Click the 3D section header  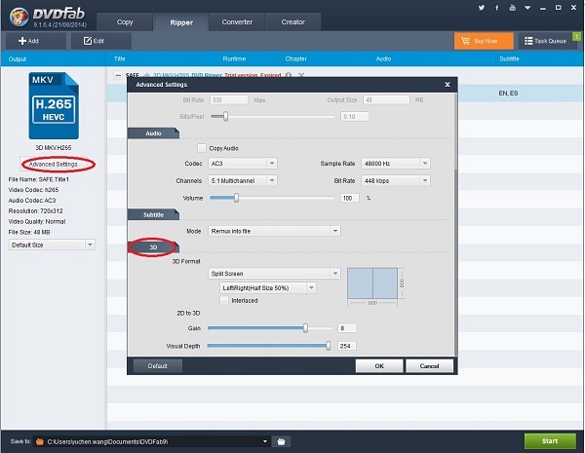point(153,247)
